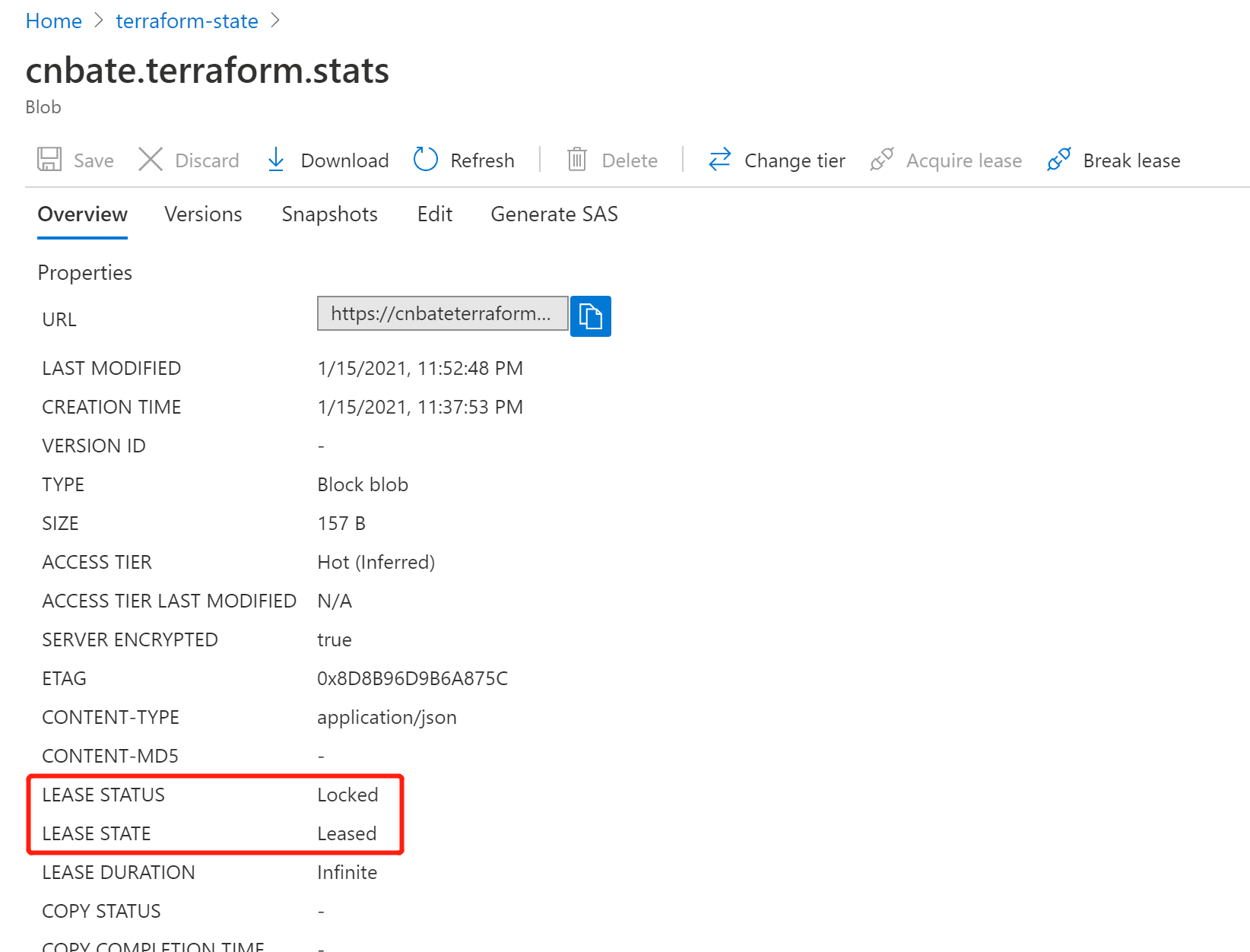Viewport: 1250px width, 952px height.
Task: Click the Refresh button label
Action: tap(482, 160)
